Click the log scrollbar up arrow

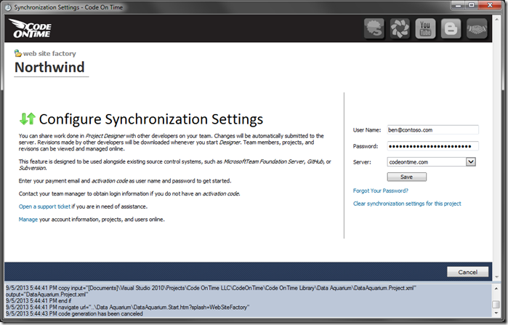(496, 288)
